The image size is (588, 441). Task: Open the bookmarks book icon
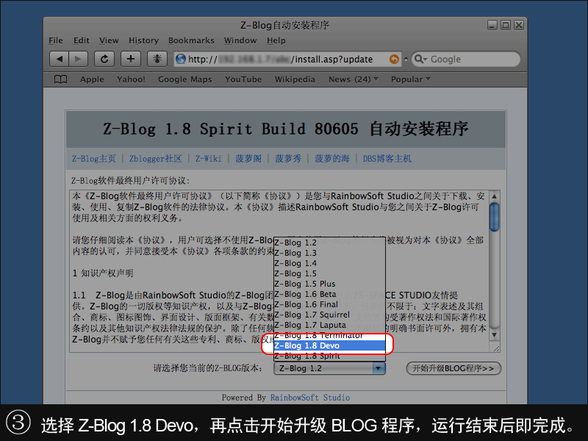click(x=61, y=79)
